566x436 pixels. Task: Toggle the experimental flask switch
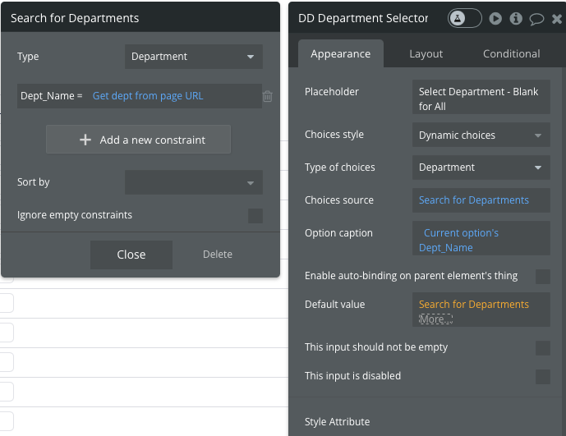click(x=464, y=18)
